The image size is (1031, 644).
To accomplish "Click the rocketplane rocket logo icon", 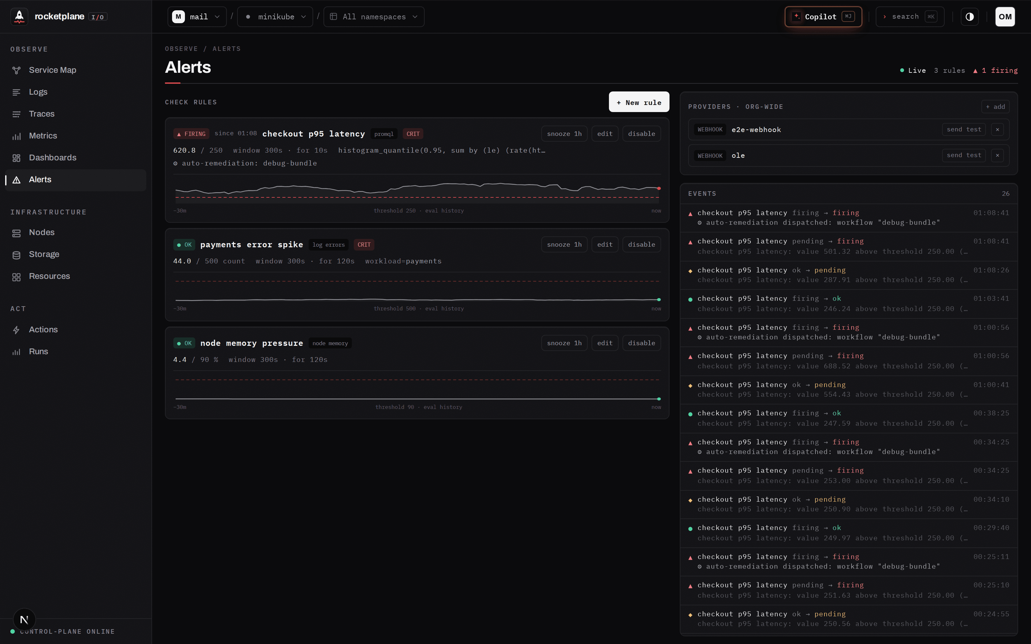I will pyautogui.click(x=19, y=17).
